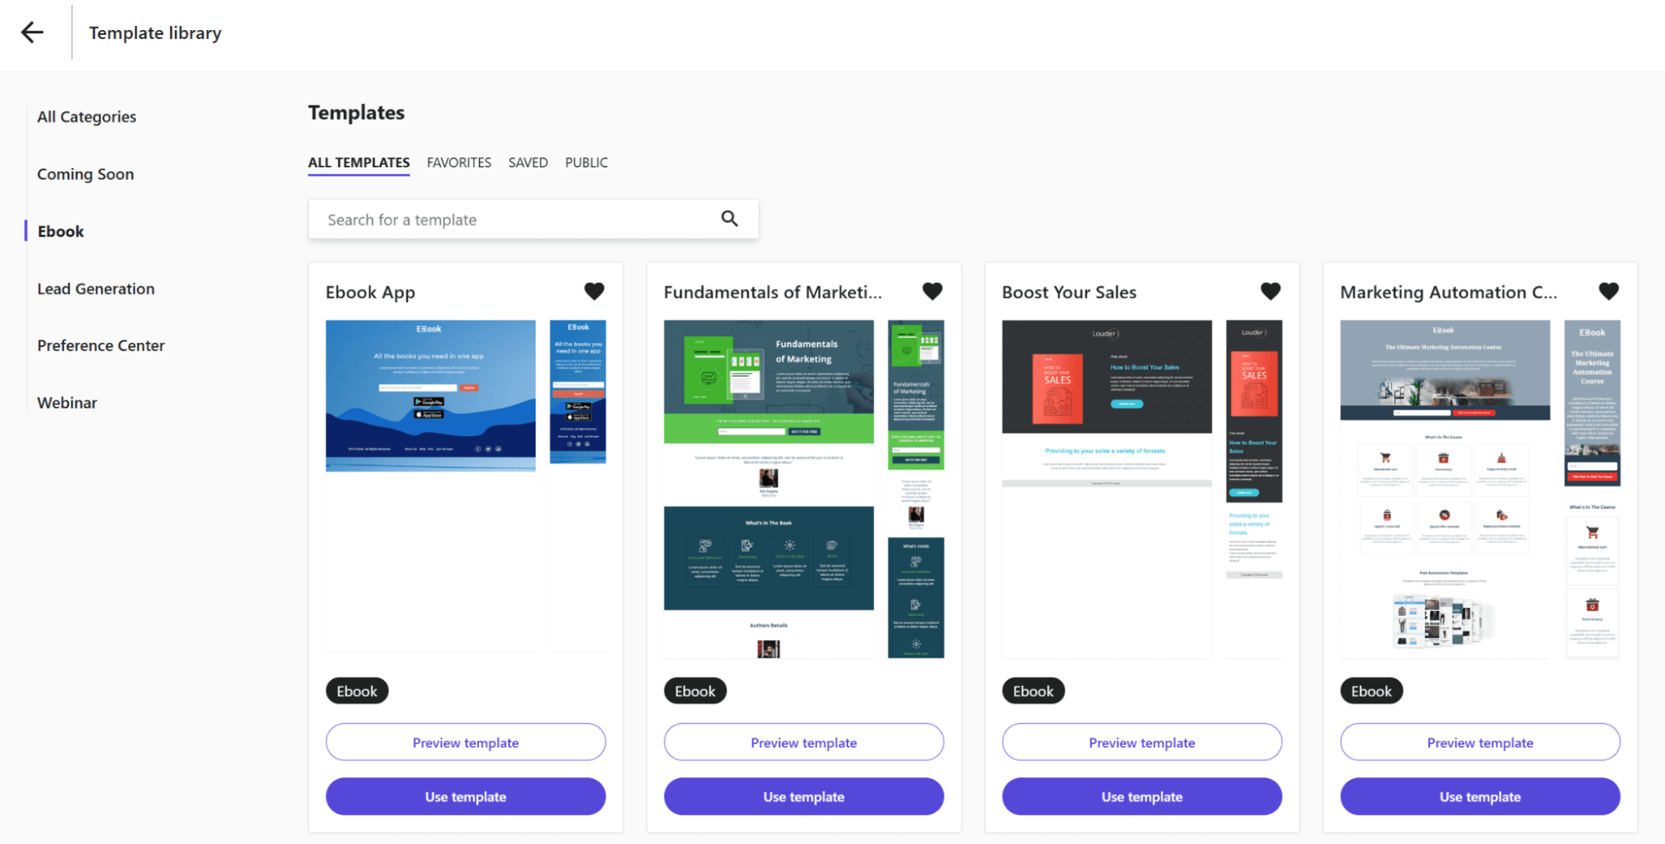1665x844 pixels.
Task: Click Preview template for Ebook App
Action: coord(465,742)
